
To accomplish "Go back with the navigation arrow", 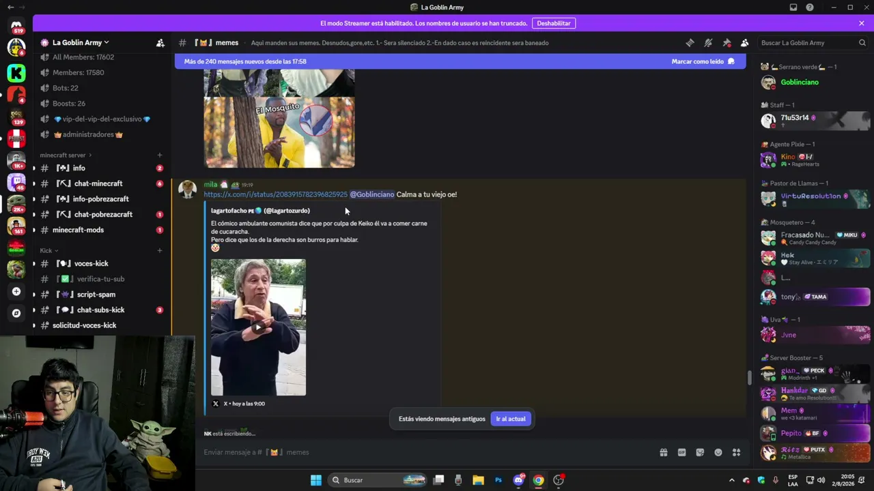I will (x=10, y=8).
